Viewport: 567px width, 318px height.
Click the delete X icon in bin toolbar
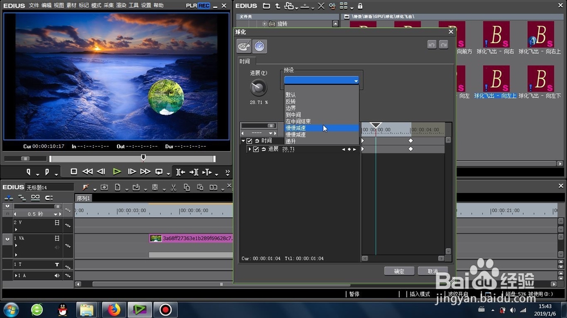point(321,6)
